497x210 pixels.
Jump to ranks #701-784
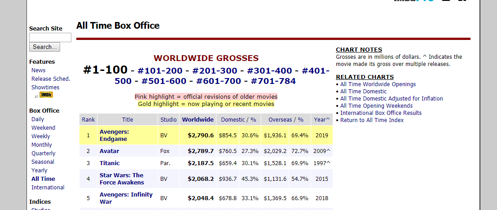(x=273, y=81)
